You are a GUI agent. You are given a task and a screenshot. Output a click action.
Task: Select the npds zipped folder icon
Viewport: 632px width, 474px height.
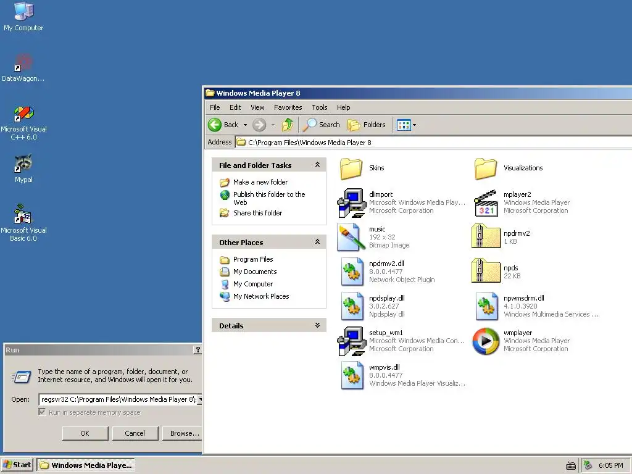485,272
